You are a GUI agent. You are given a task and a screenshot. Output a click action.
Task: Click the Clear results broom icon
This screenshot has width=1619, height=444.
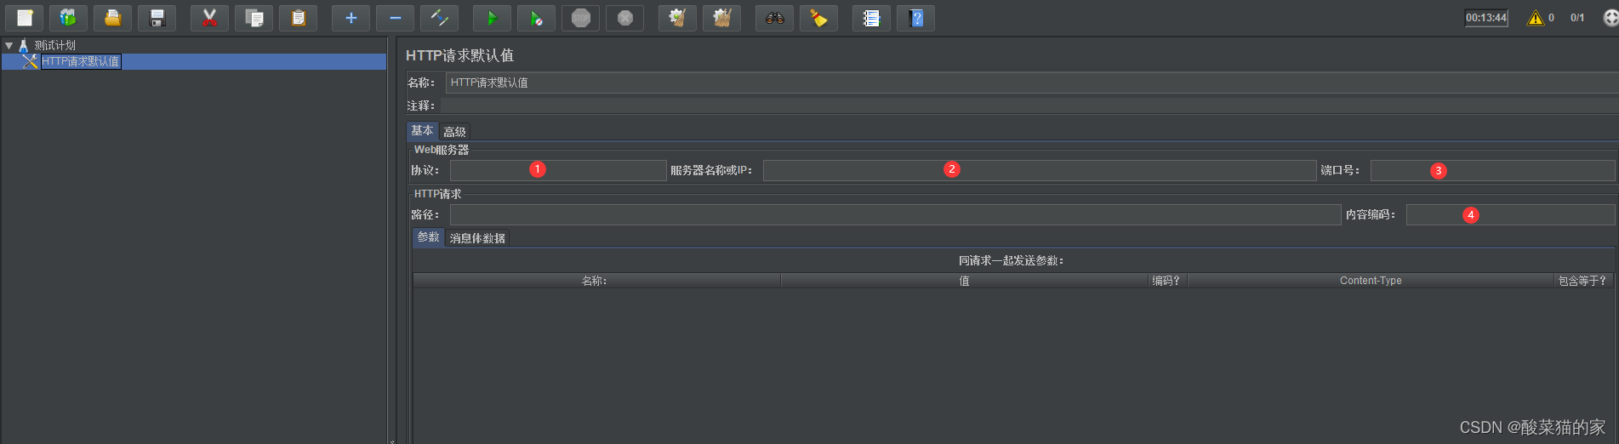click(x=677, y=18)
